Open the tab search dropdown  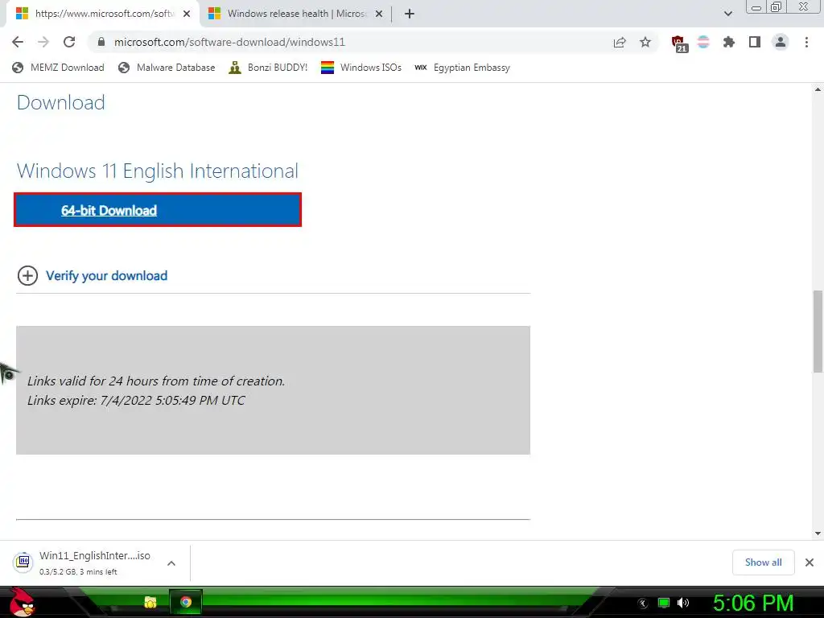tap(727, 14)
